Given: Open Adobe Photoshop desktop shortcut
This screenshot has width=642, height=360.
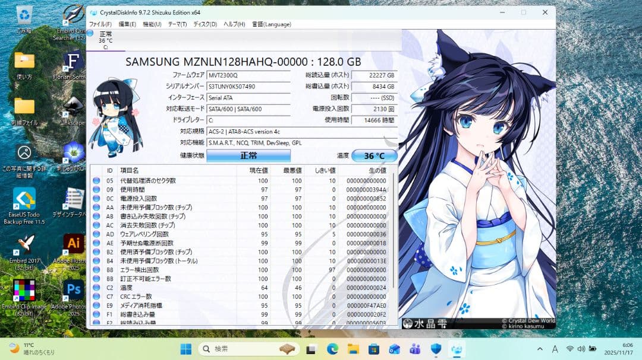Looking at the screenshot, I should click(x=74, y=295).
